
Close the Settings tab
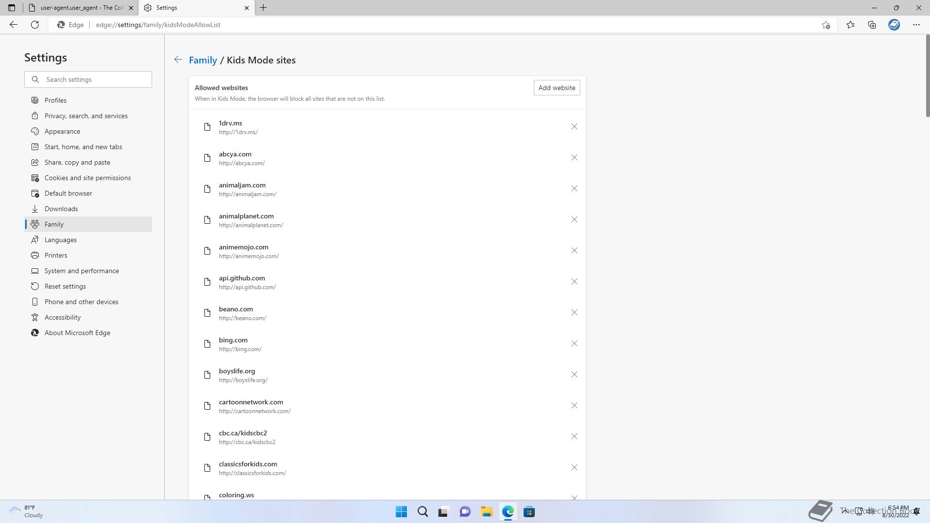[247, 8]
